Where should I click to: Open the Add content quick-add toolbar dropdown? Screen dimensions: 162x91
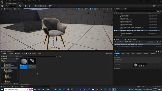pyautogui.click(x=21, y=6)
